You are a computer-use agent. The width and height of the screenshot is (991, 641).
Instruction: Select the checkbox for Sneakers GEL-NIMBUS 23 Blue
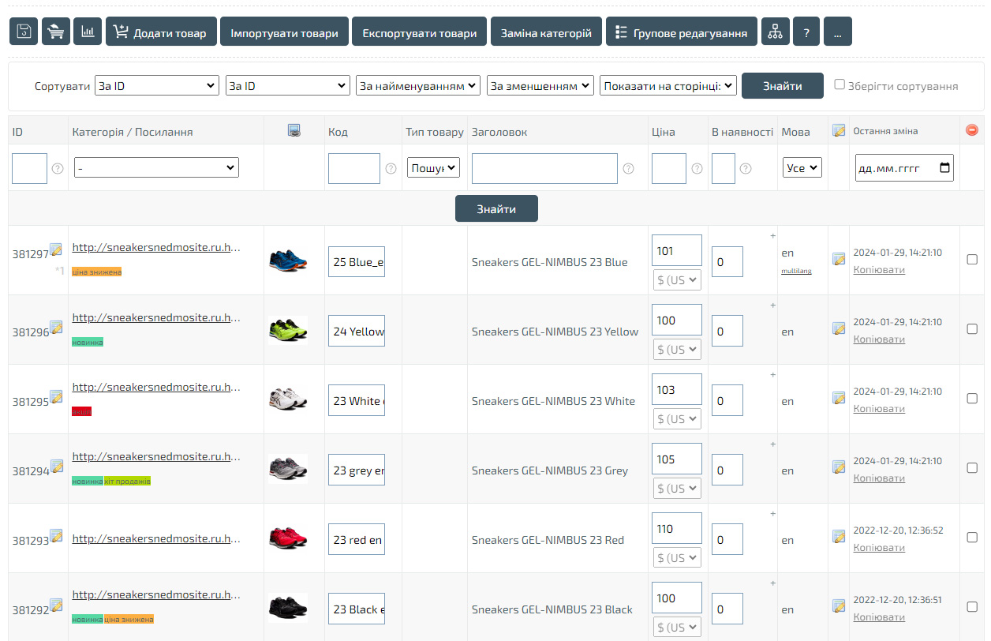pyautogui.click(x=972, y=260)
